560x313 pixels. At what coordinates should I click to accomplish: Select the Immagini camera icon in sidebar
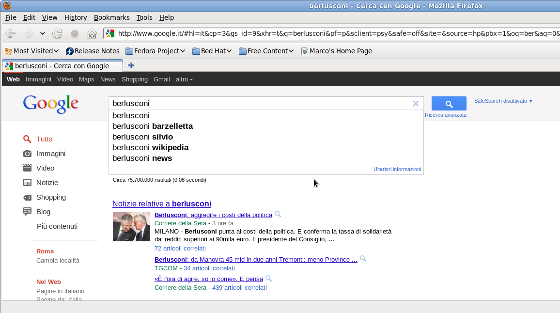(27, 154)
